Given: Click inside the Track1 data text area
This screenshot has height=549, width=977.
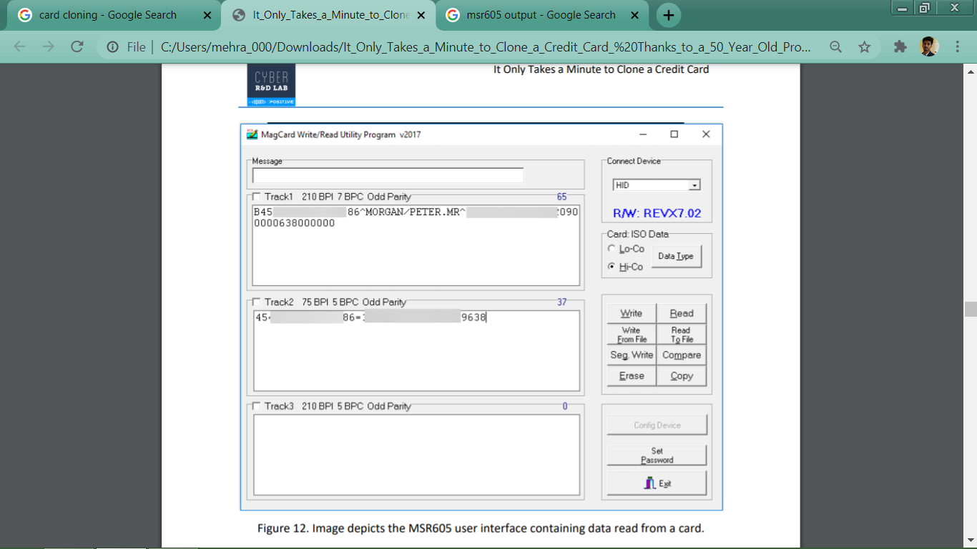Looking at the screenshot, I should click(x=416, y=244).
